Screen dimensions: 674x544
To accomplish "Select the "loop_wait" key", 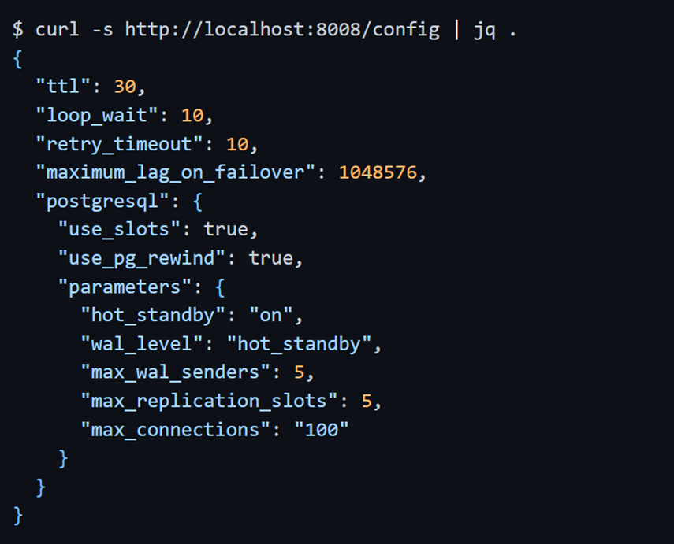I will (x=97, y=115).
